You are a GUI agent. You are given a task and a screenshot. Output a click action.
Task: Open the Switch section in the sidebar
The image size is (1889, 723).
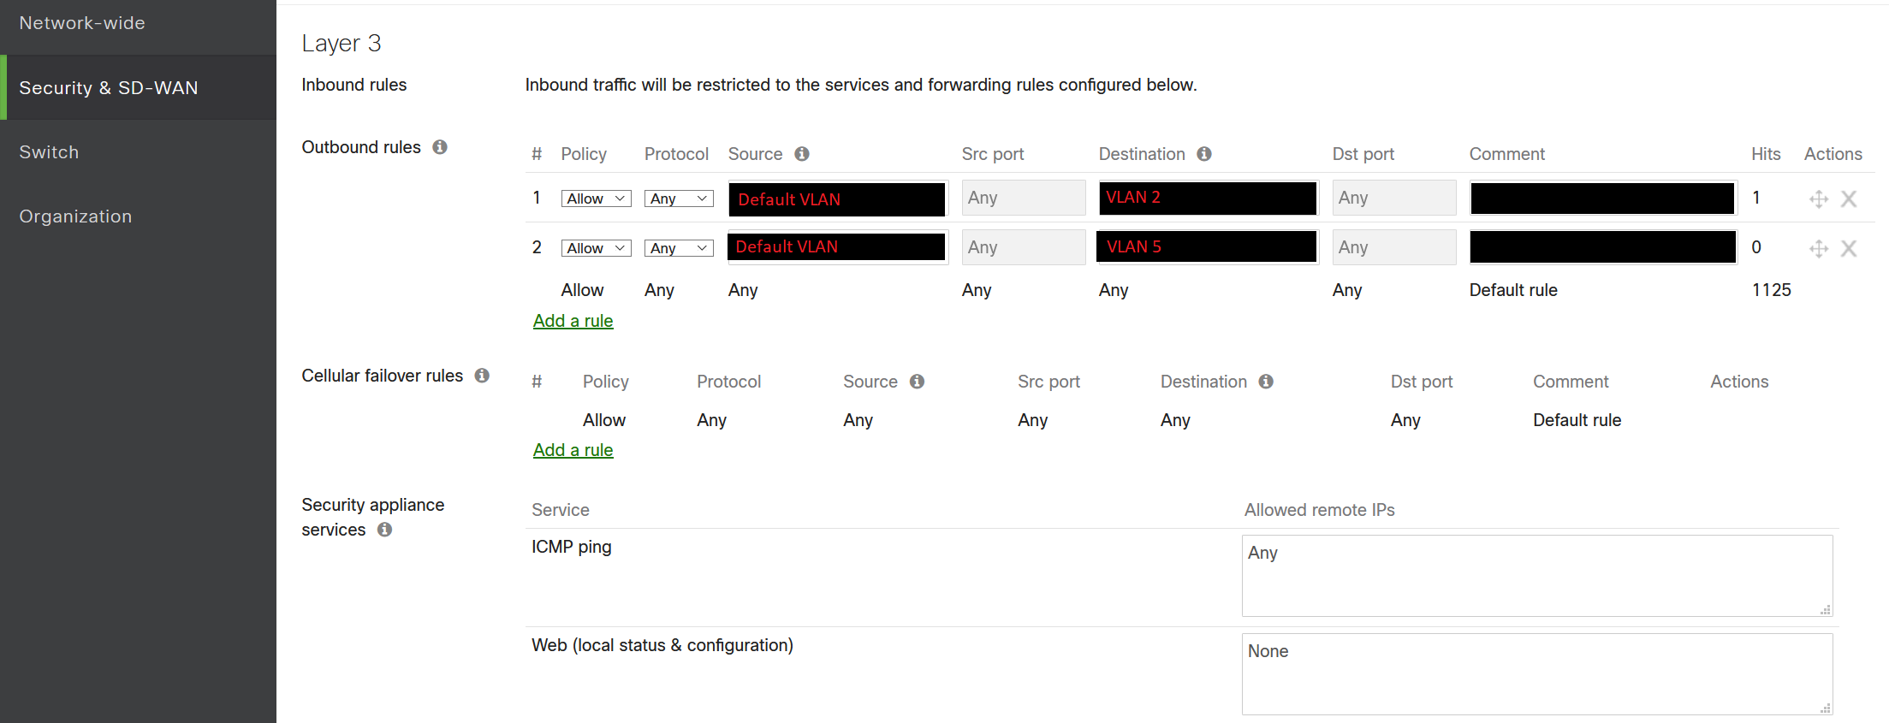[49, 151]
